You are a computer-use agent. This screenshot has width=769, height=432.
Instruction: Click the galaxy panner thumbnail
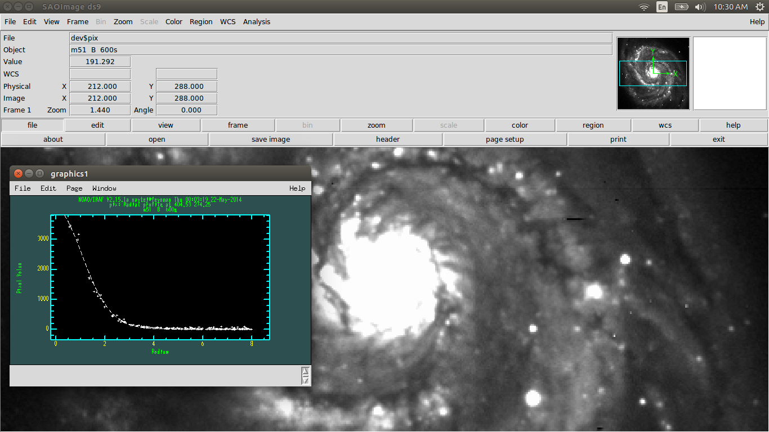click(x=653, y=74)
